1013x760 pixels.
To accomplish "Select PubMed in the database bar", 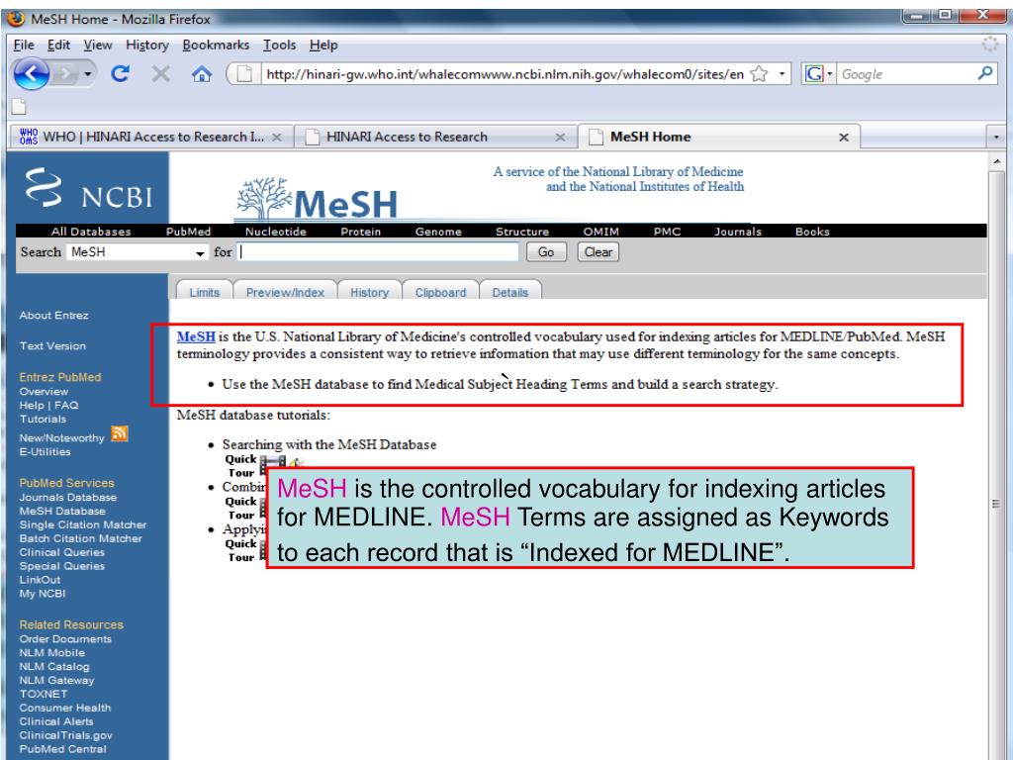I will pyautogui.click(x=188, y=232).
